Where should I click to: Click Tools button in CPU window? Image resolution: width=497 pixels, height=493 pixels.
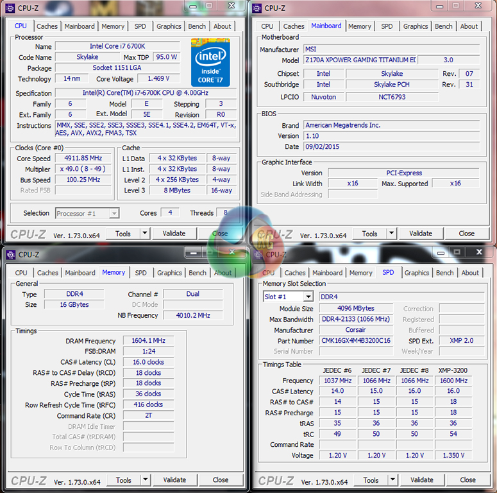(x=123, y=234)
